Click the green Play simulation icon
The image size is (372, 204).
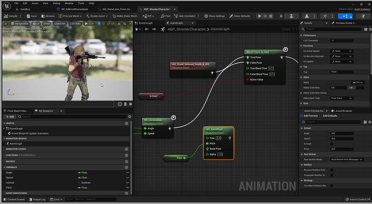coord(259,16)
